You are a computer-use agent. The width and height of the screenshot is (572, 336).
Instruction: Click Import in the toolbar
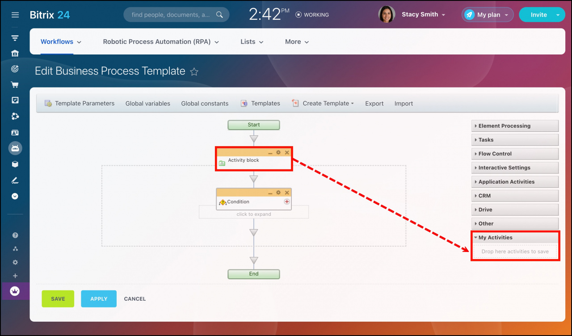pos(404,103)
